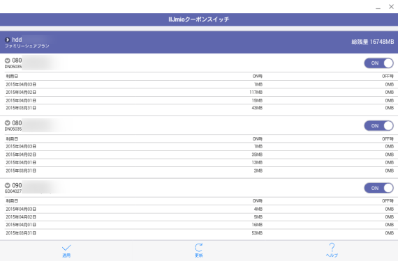Viewport: 398px width, 261px height.
Task: Open ヘルプ via the question mark icon
Action: coord(332,247)
